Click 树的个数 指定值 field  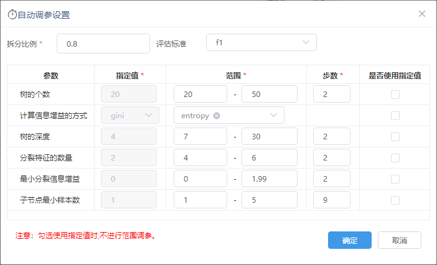pyautogui.click(x=129, y=94)
